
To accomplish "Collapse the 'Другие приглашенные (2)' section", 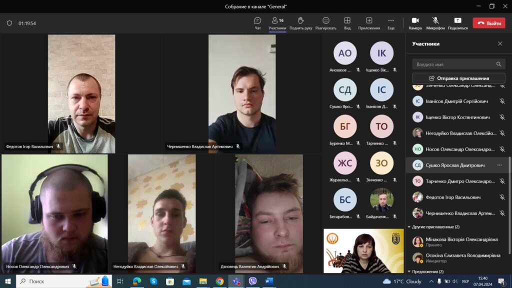I will (409, 227).
